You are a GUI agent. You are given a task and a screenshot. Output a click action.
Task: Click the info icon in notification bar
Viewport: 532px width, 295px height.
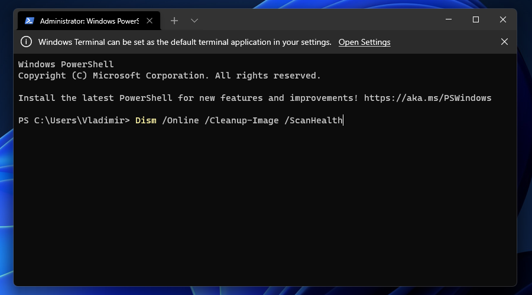26,42
